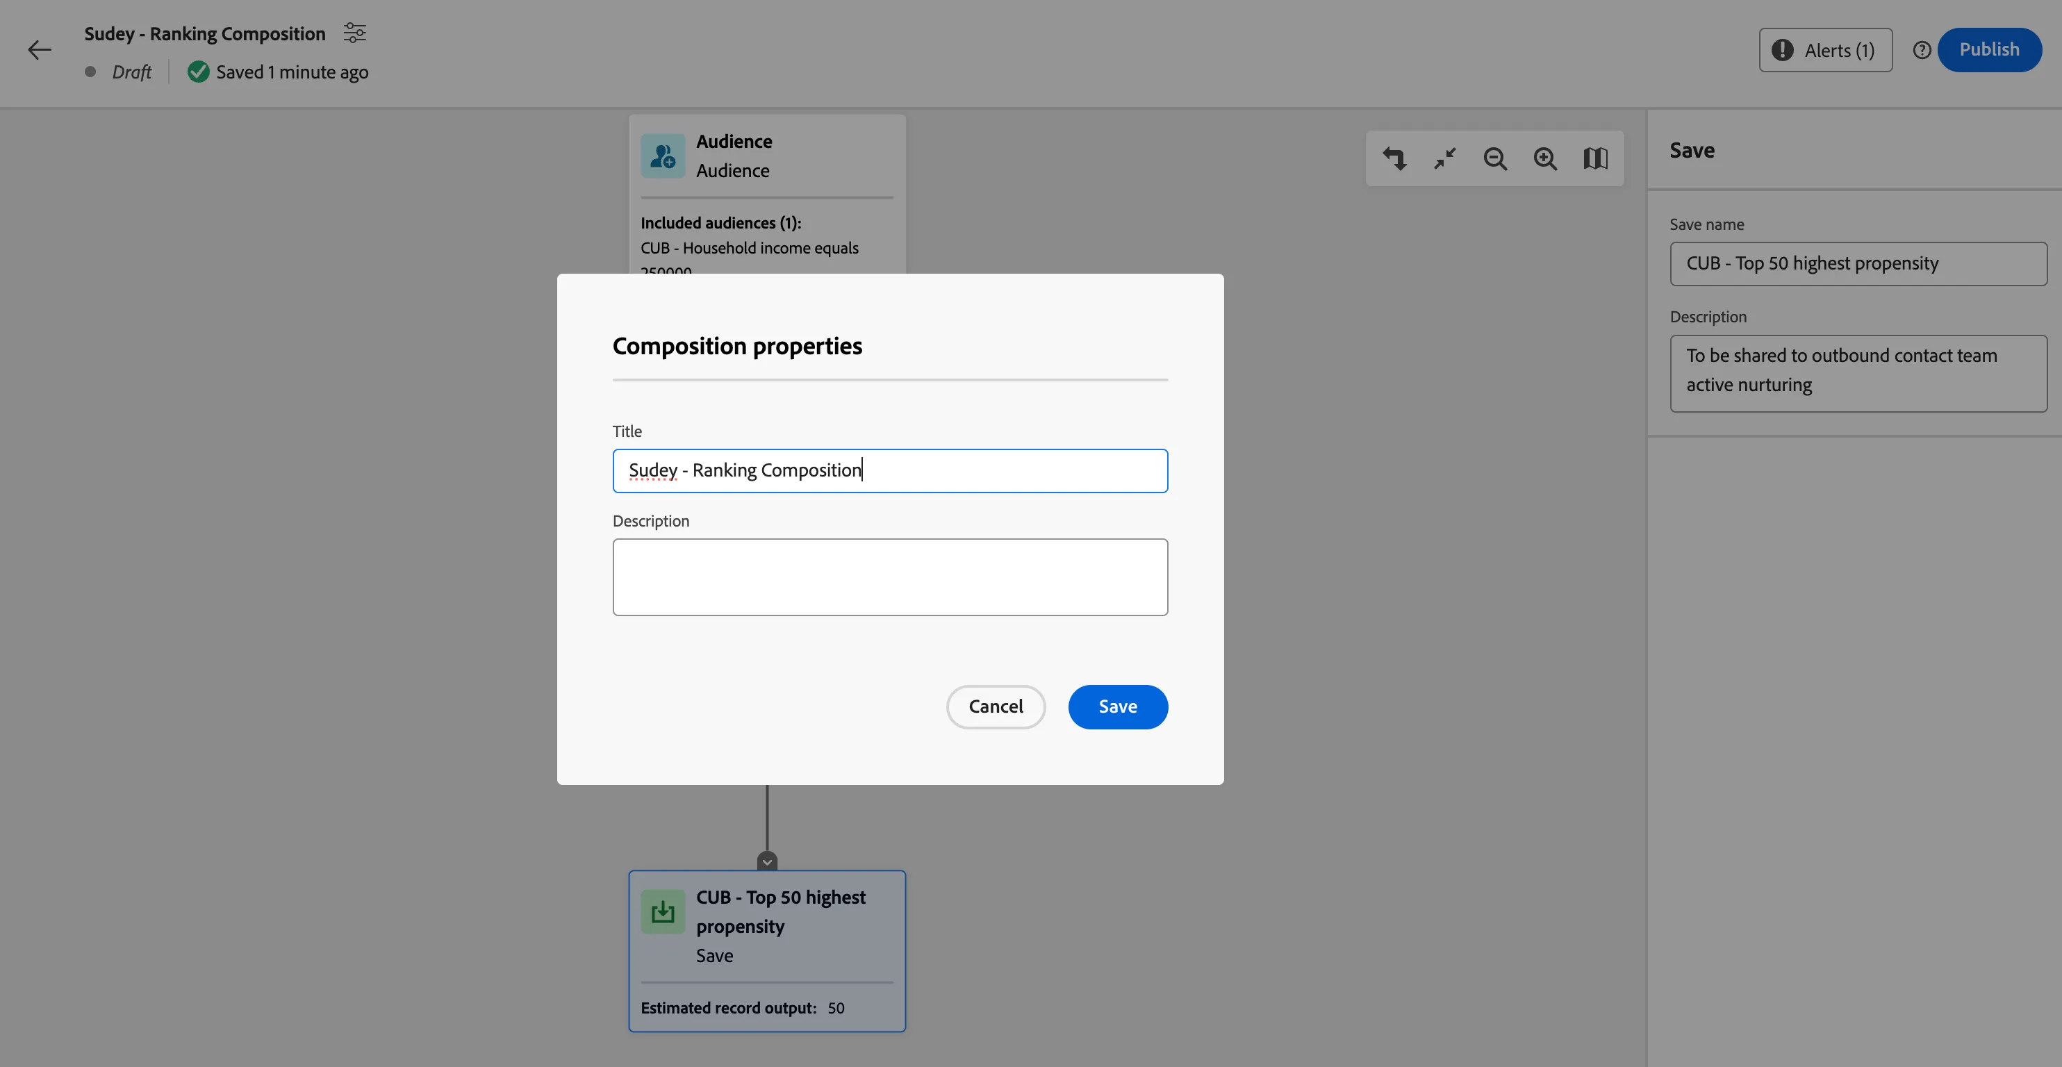Open composition properties settings icon
Viewport: 2062px width, 1067px height.
354,33
